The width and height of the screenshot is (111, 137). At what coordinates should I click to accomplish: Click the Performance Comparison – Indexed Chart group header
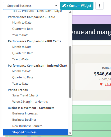[x=38, y=66]
